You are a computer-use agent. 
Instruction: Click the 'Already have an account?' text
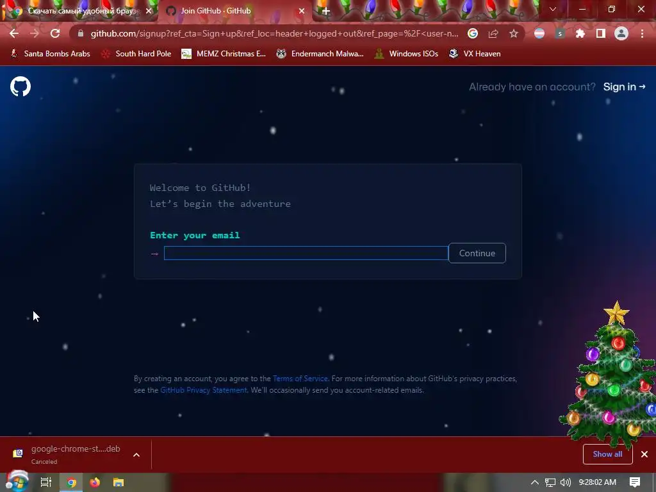point(532,86)
